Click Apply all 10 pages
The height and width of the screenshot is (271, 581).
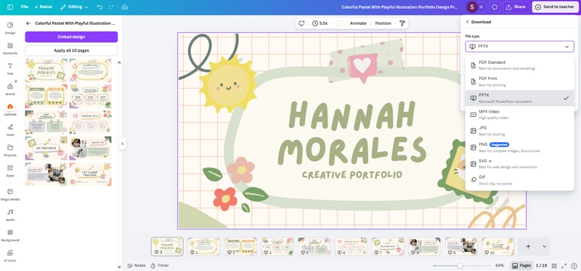pos(71,50)
